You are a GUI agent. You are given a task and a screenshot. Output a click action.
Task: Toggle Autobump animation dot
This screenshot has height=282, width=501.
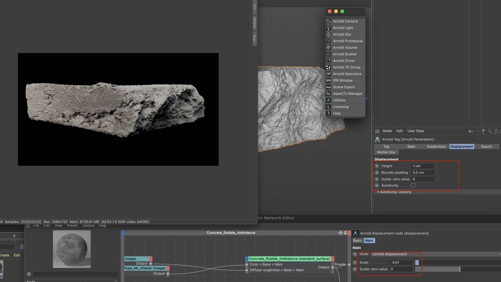coord(377,185)
